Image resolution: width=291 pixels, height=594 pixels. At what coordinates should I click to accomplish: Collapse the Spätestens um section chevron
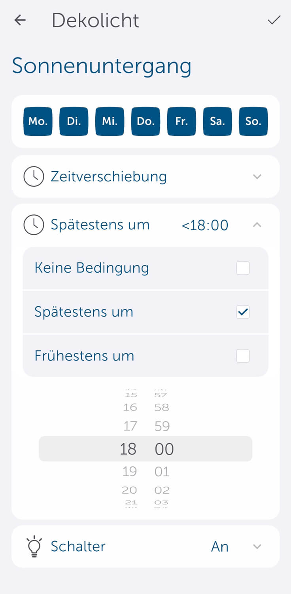tap(257, 225)
